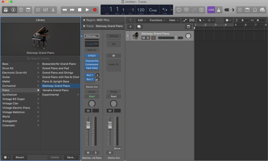The width and height of the screenshot is (268, 161).
Task: Click the Revert button
Action: coord(20,157)
